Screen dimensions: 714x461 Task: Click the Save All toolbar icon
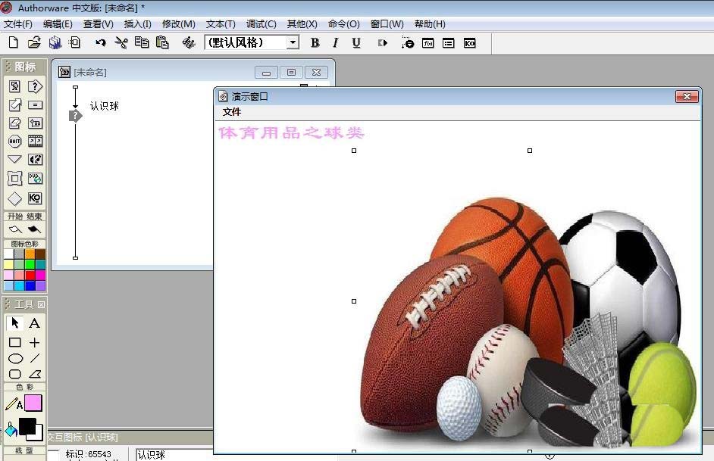coord(55,42)
